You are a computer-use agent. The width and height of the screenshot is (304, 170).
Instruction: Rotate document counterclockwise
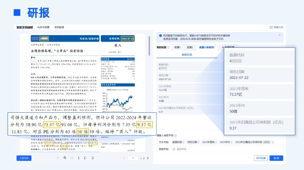(85, 158)
